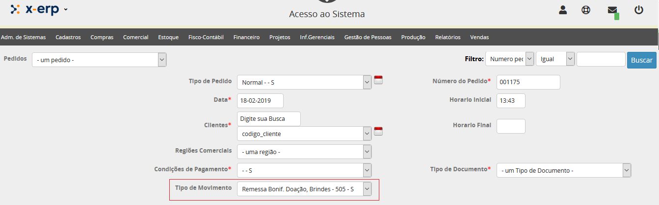Viewport: 659px width, 205px height.
Task: Open the Financeiro menu
Action: (246, 37)
